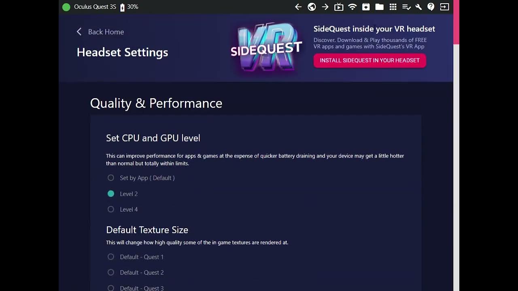Image resolution: width=518 pixels, height=291 pixels.
Task: Open the headset file manager folder icon
Action: pyautogui.click(x=379, y=7)
